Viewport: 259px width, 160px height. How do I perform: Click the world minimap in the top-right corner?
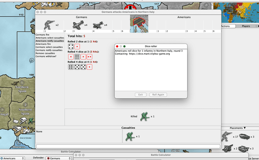tap(236, 13)
